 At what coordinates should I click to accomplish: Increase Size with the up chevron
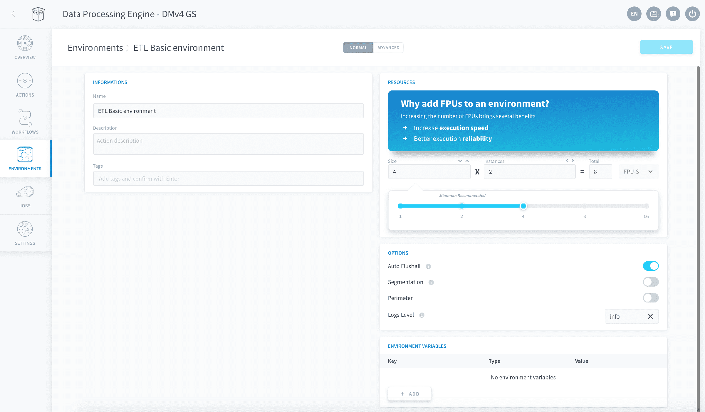[x=467, y=161]
